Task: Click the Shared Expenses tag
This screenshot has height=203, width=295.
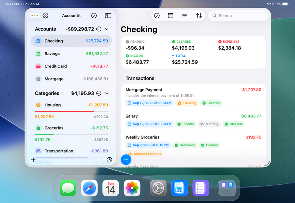Action: coord(144,154)
